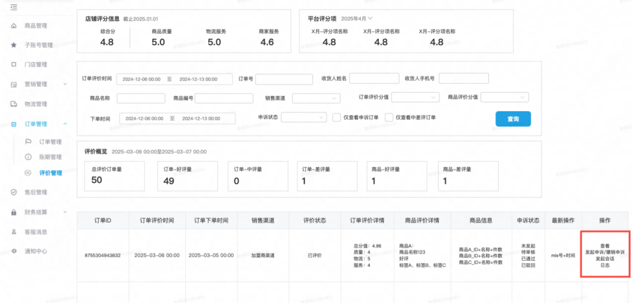Click the info icon beside 账期管理

[x=28, y=157]
